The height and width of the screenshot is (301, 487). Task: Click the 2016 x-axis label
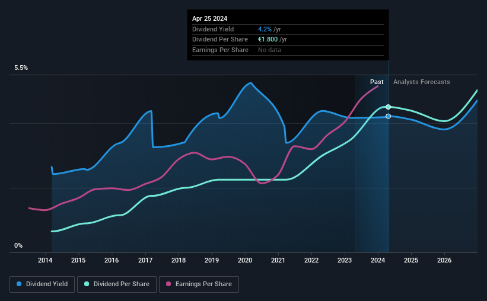(112, 260)
